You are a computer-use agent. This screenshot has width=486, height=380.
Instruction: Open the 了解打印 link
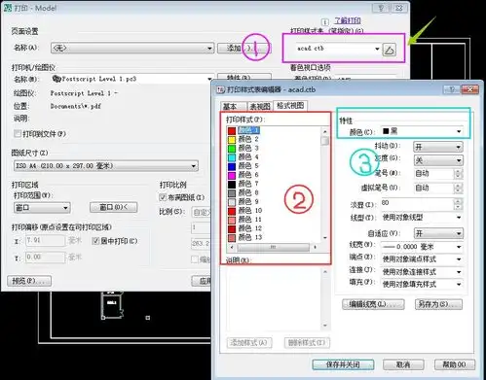(x=348, y=20)
